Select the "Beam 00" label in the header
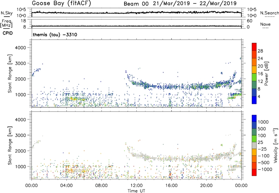Viewport: 279px width, 193px height. click(136, 4)
